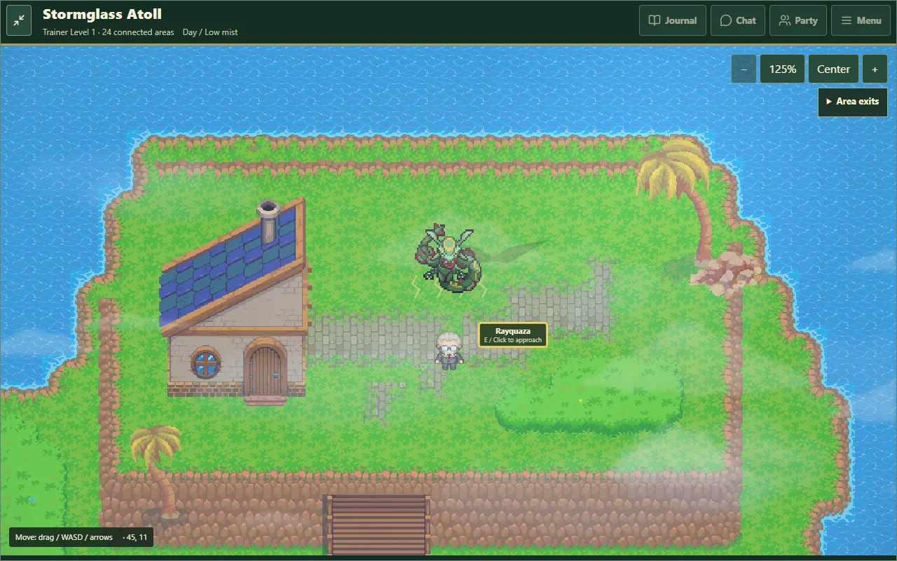Click the white-haired trainer character
This screenshot has height=561, width=897.
tap(448, 351)
